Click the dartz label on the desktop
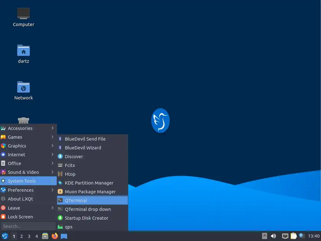Screen dimensions: 321x241 click(24, 61)
